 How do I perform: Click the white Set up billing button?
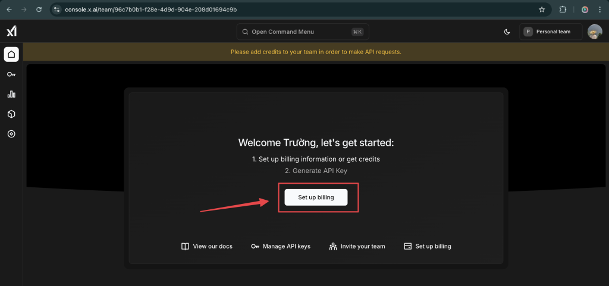coord(316,197)
